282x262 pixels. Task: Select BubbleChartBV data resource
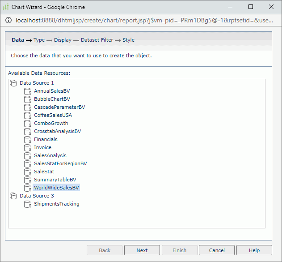52,99
